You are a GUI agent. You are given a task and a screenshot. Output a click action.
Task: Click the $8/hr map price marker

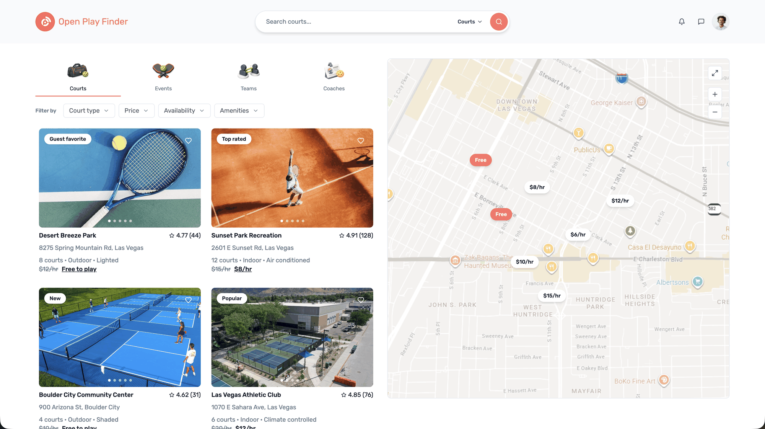coord(537,187)
